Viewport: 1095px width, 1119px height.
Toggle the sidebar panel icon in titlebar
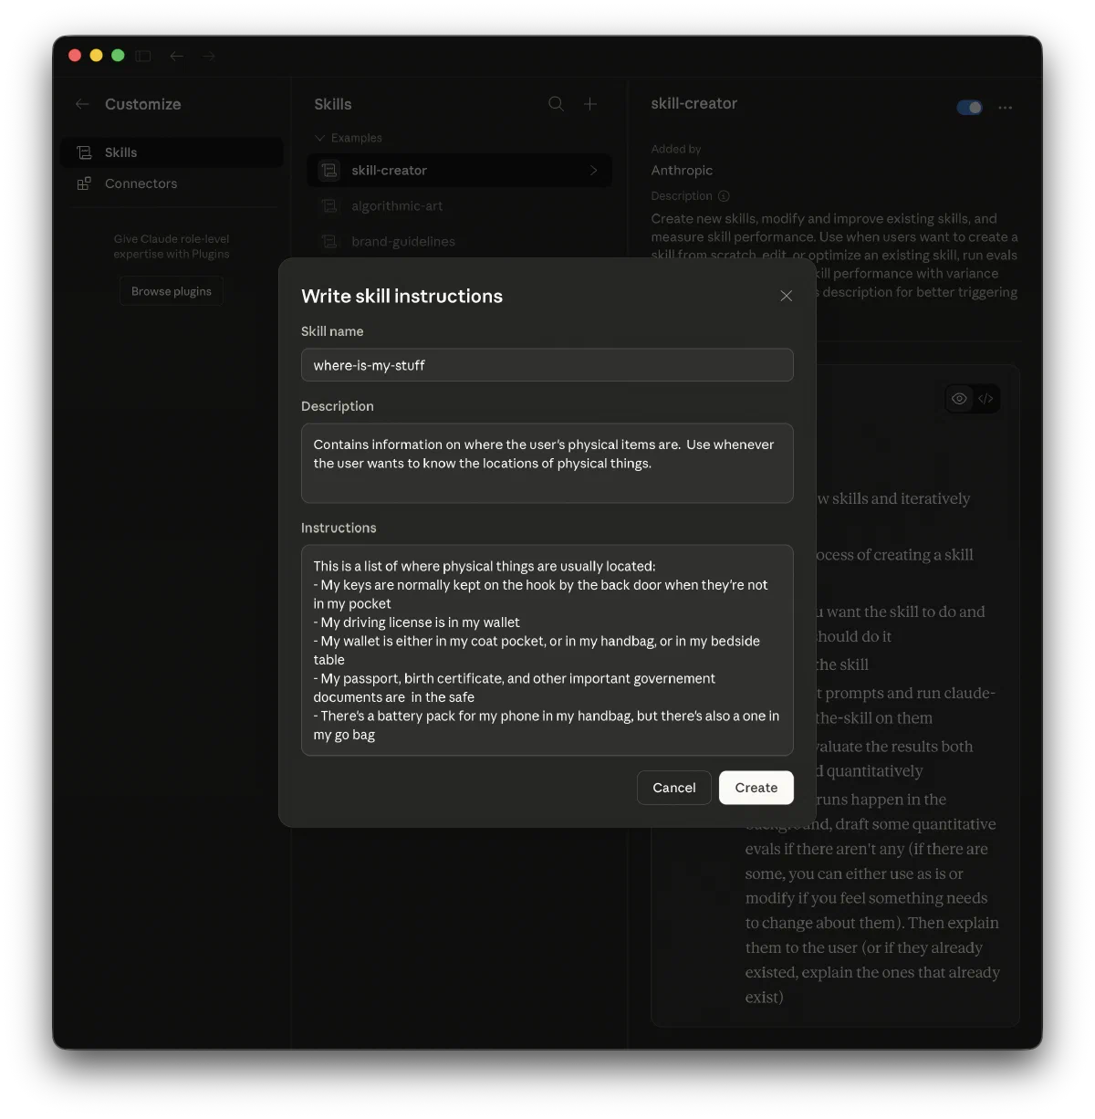(143, 56)
